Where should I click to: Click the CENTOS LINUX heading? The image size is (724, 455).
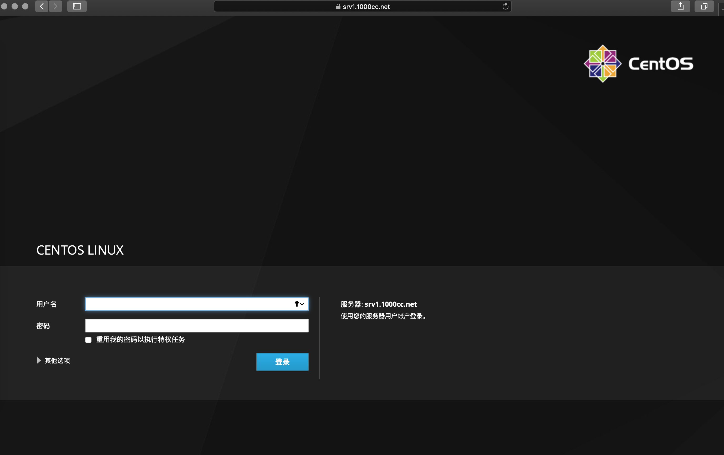point(80,250)
